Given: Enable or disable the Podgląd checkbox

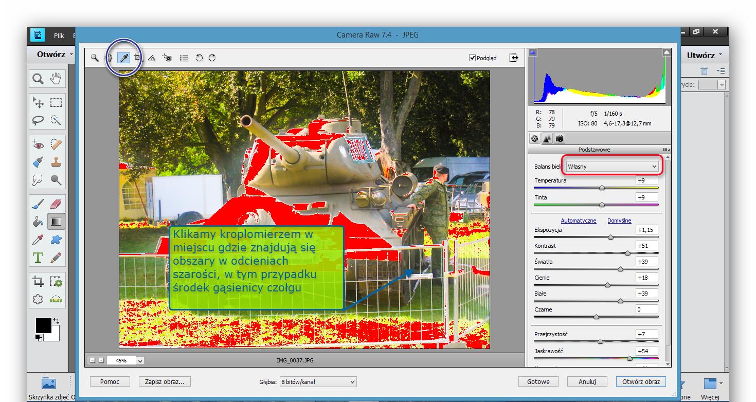Looking at the screenshot, I should [473, 58].
